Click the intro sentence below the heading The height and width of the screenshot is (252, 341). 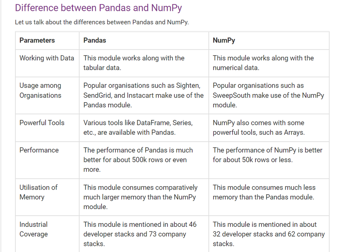click(x=102, y=22)
